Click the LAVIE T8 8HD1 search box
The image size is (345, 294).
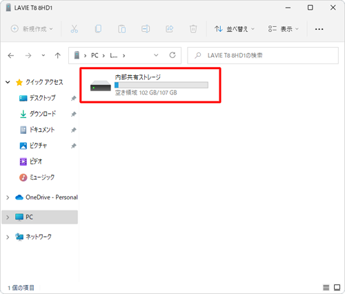pyautogui.click(x=263, y=55)
